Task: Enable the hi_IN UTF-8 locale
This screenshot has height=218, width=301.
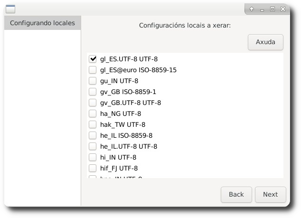Action: click(93, 157)
